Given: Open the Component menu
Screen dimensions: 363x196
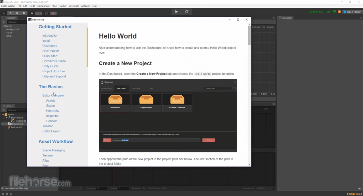Looking at the screenshot, I should [44, 6].
